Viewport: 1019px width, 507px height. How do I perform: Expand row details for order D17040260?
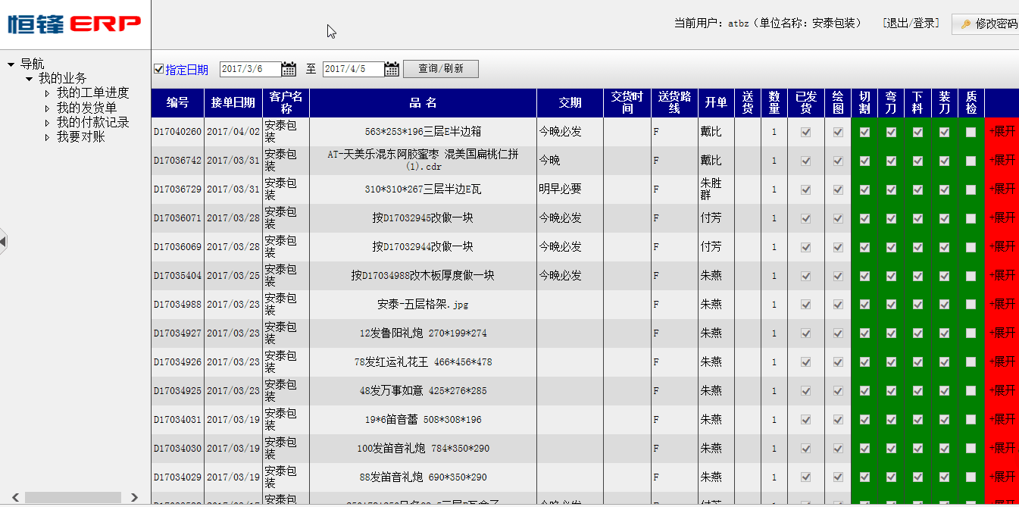click(1002, 131)
